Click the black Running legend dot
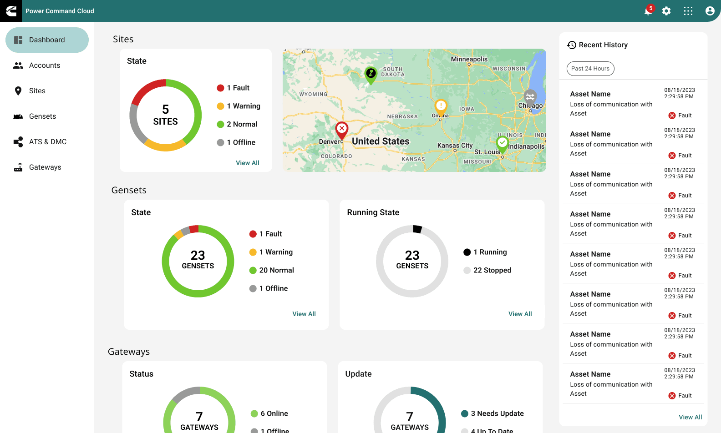This screenshot has width=721, height=433. point(467,252)
